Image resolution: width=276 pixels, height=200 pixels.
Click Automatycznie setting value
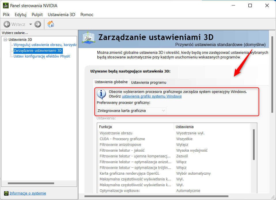(188, 191)
